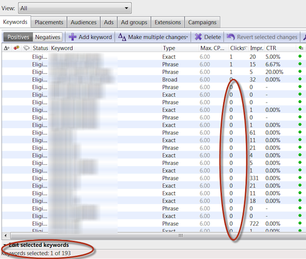
Task: Sort by the warning triangle column header
Action: pyautogui.click(x=6, y=48)
